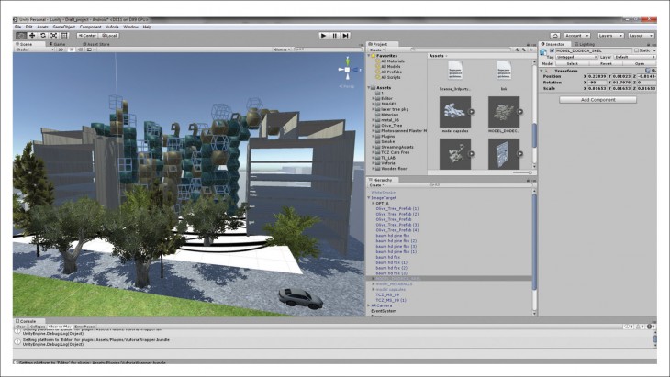Viewport: 670px width, 377px height.
Task: Toggle the Static checkbox in Inspector
Action: (637, 50)
